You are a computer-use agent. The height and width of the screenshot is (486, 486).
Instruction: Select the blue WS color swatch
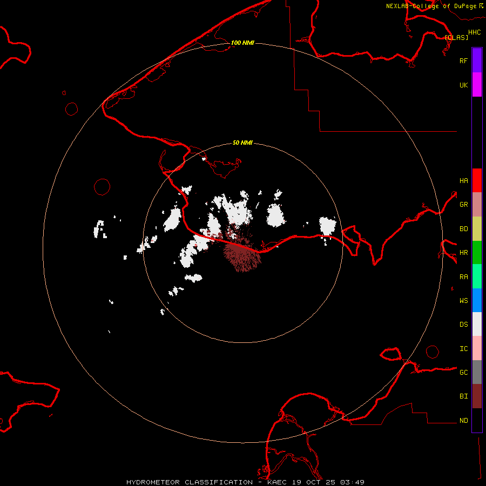[477, 300]
